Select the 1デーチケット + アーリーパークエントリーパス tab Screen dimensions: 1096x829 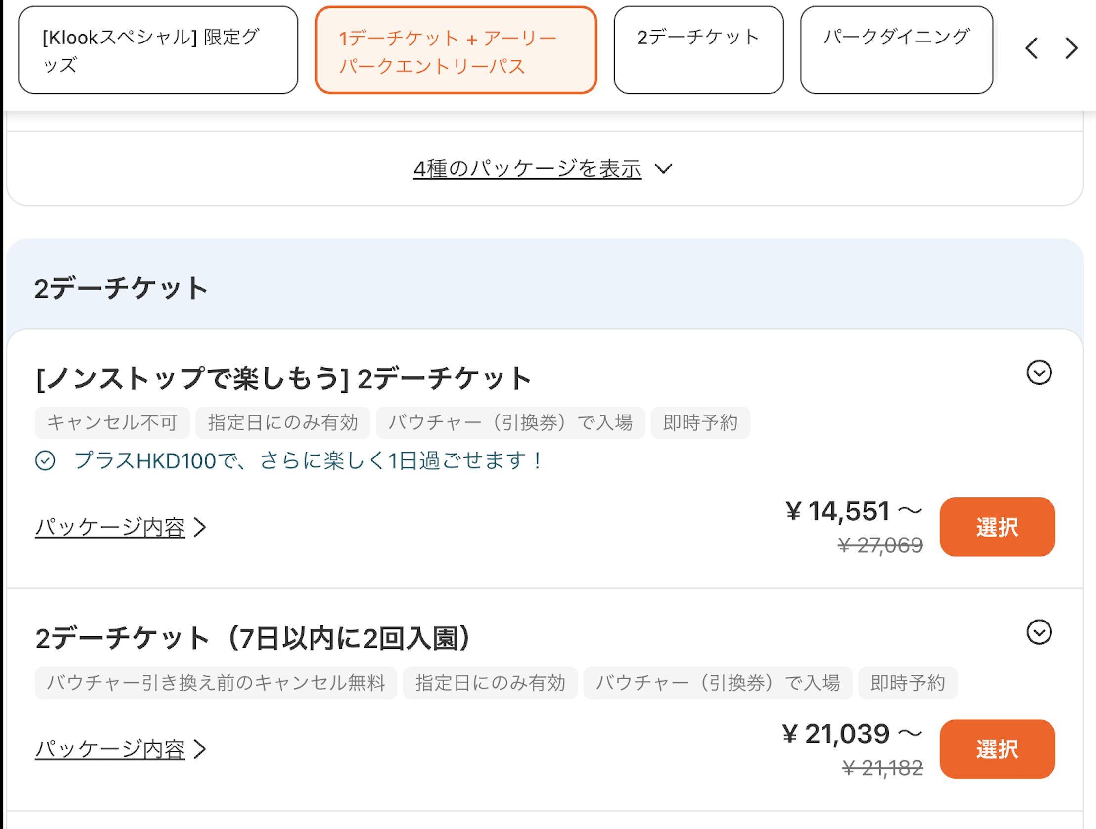[456, 50]
